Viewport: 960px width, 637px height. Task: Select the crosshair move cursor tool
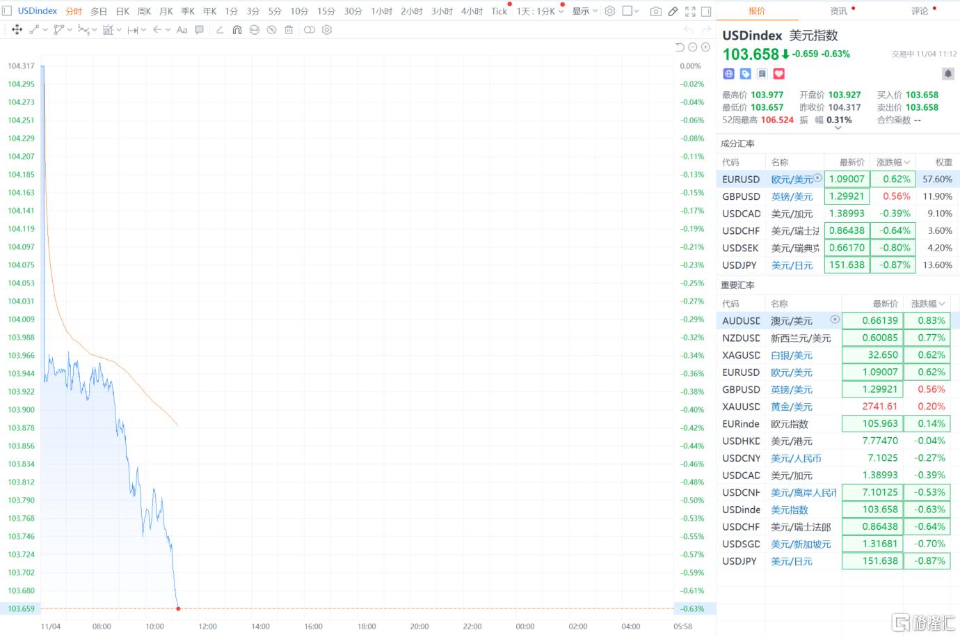[17, 30]
